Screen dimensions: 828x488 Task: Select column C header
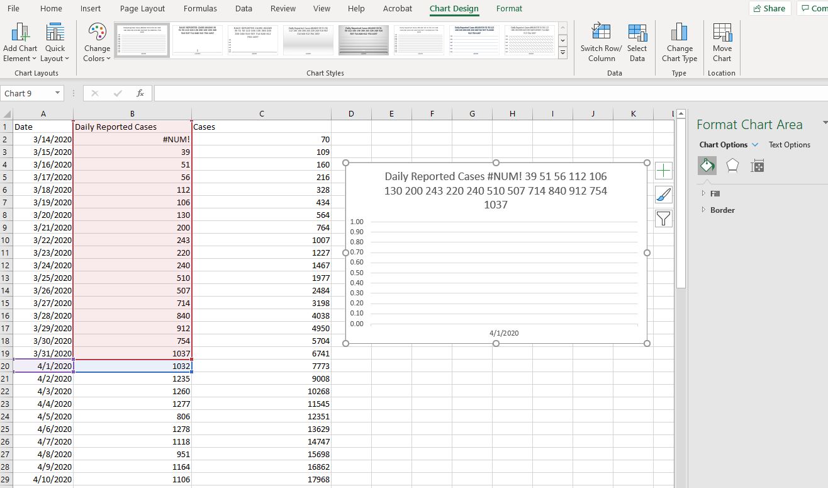coord(261,114)
